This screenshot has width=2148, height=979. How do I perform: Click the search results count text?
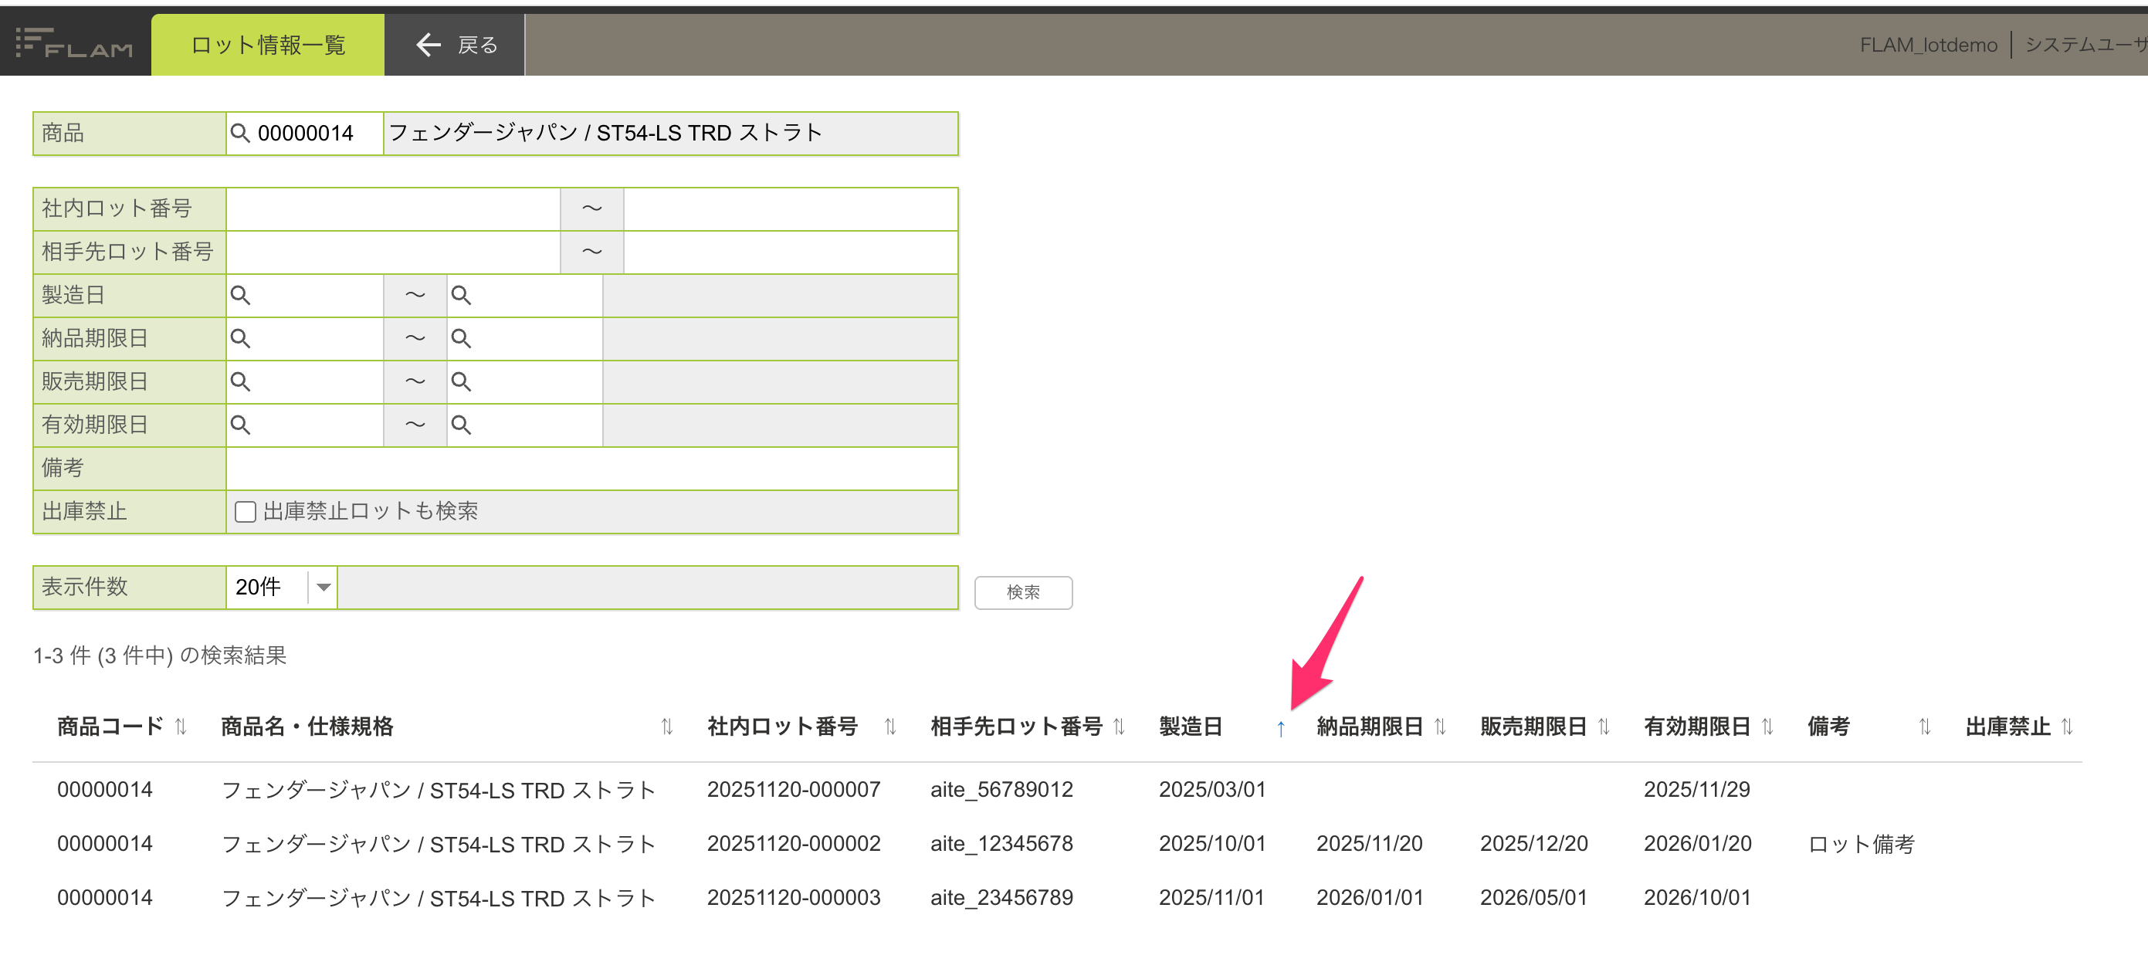[159, 655]
